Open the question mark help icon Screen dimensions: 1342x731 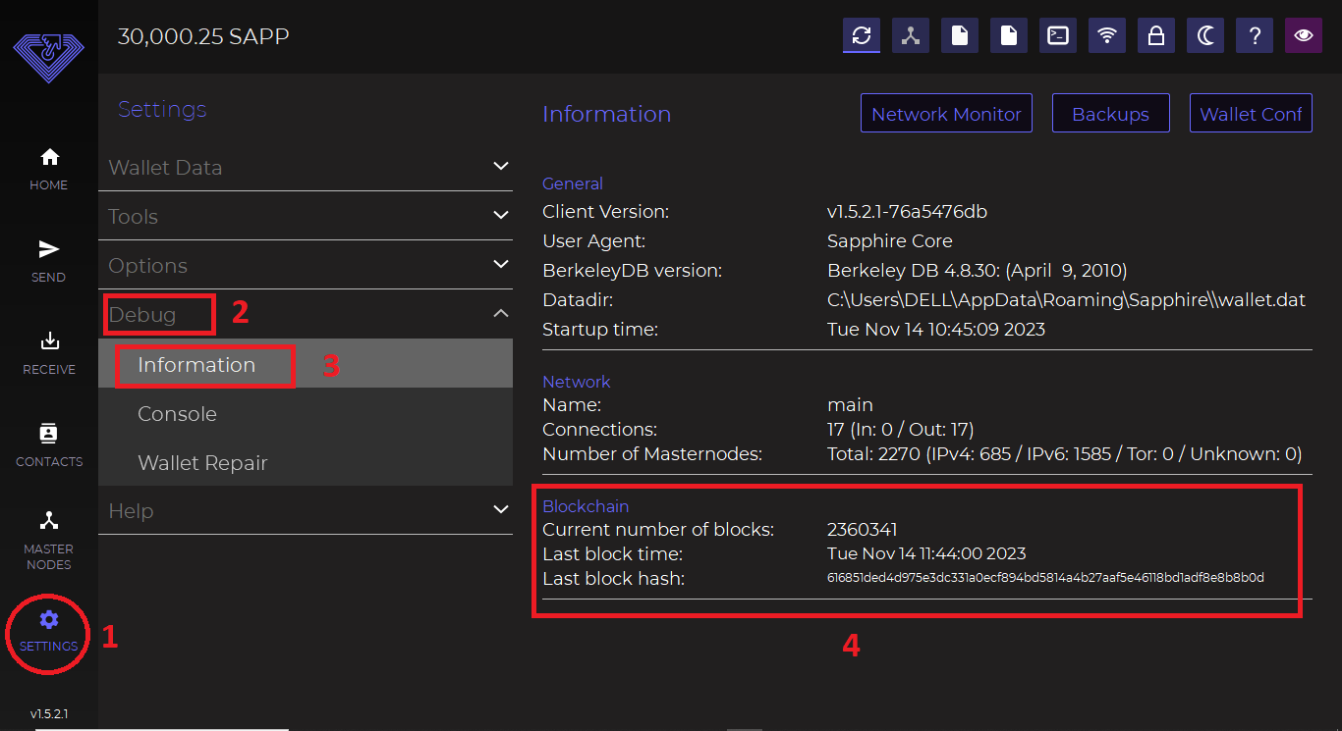pyautogui.click(x=1255, y=36)
